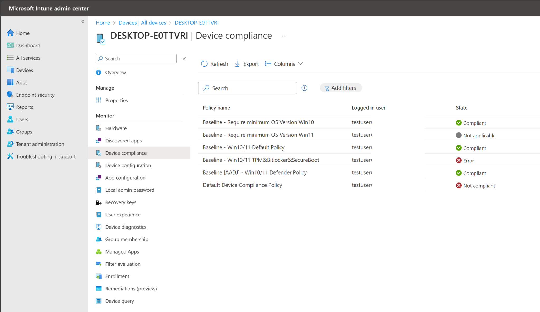The image size is (540, 312).
Task: Open the Apps section
Action: pos(21,82)
